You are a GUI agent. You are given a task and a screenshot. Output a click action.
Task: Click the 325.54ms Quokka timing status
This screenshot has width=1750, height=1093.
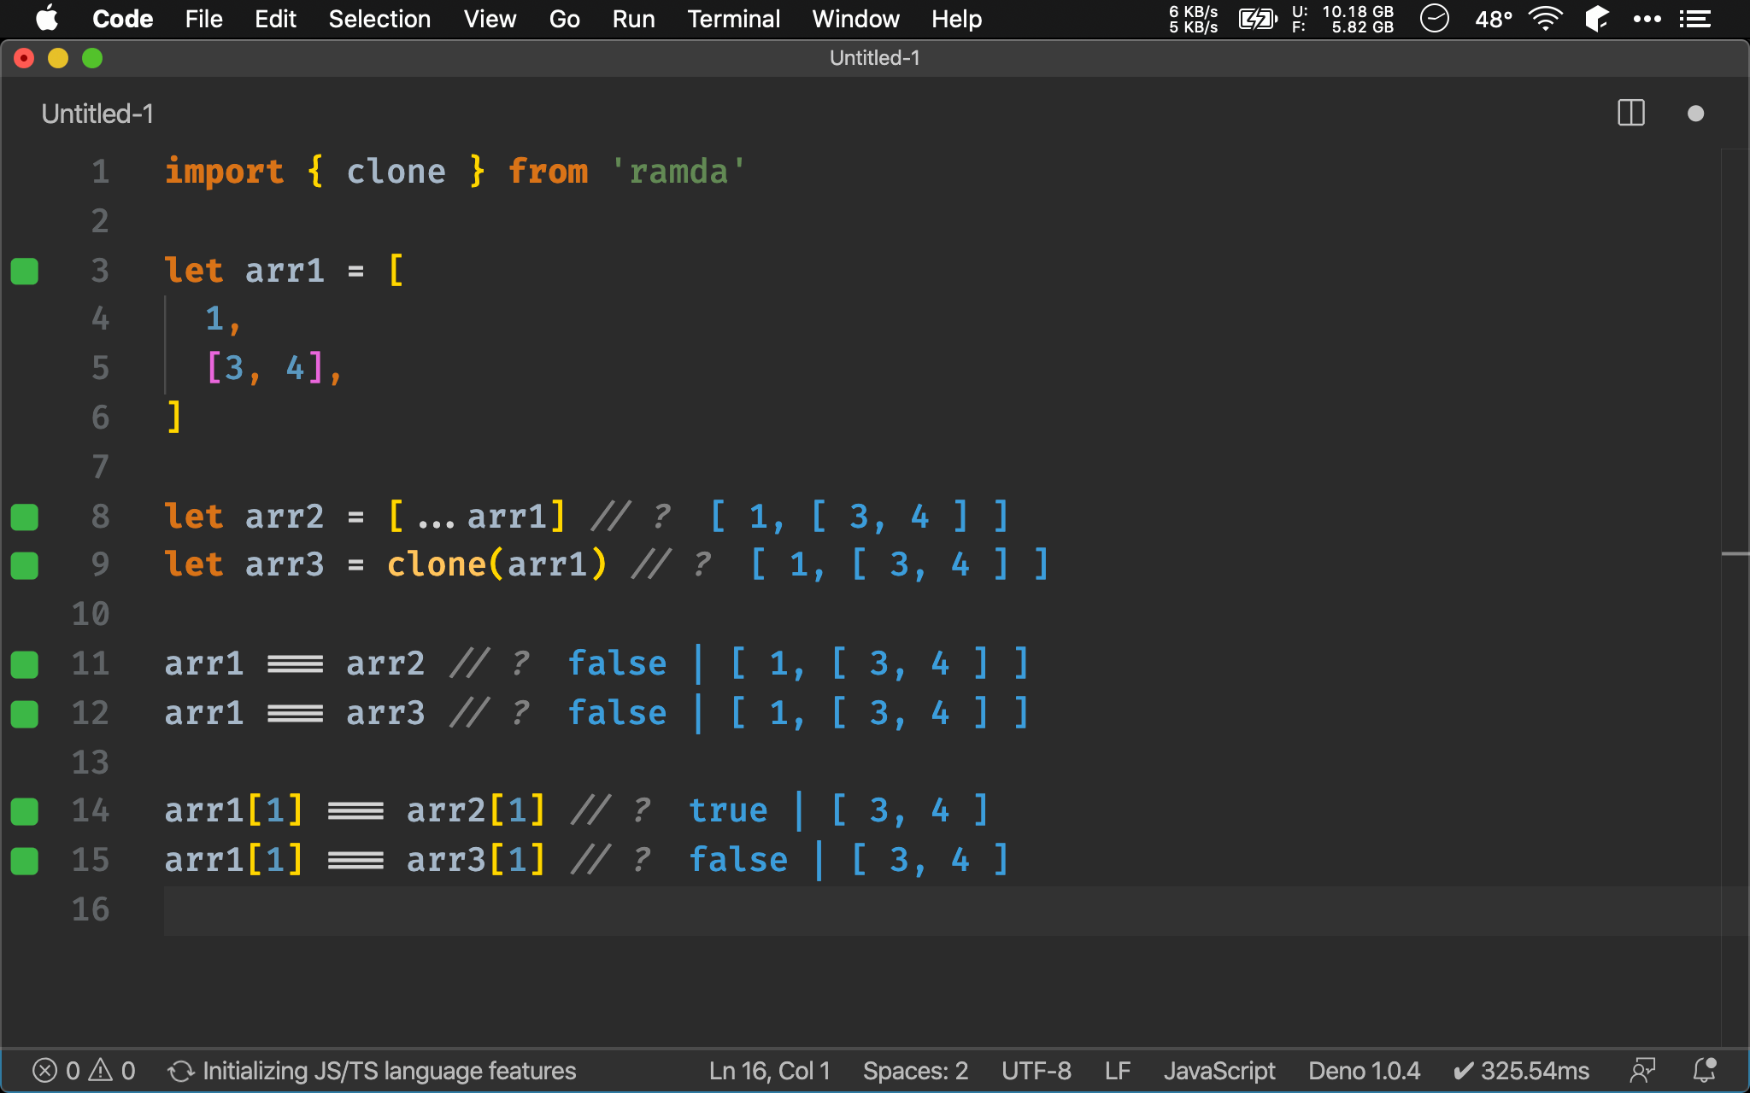tap(1522, 1071)
